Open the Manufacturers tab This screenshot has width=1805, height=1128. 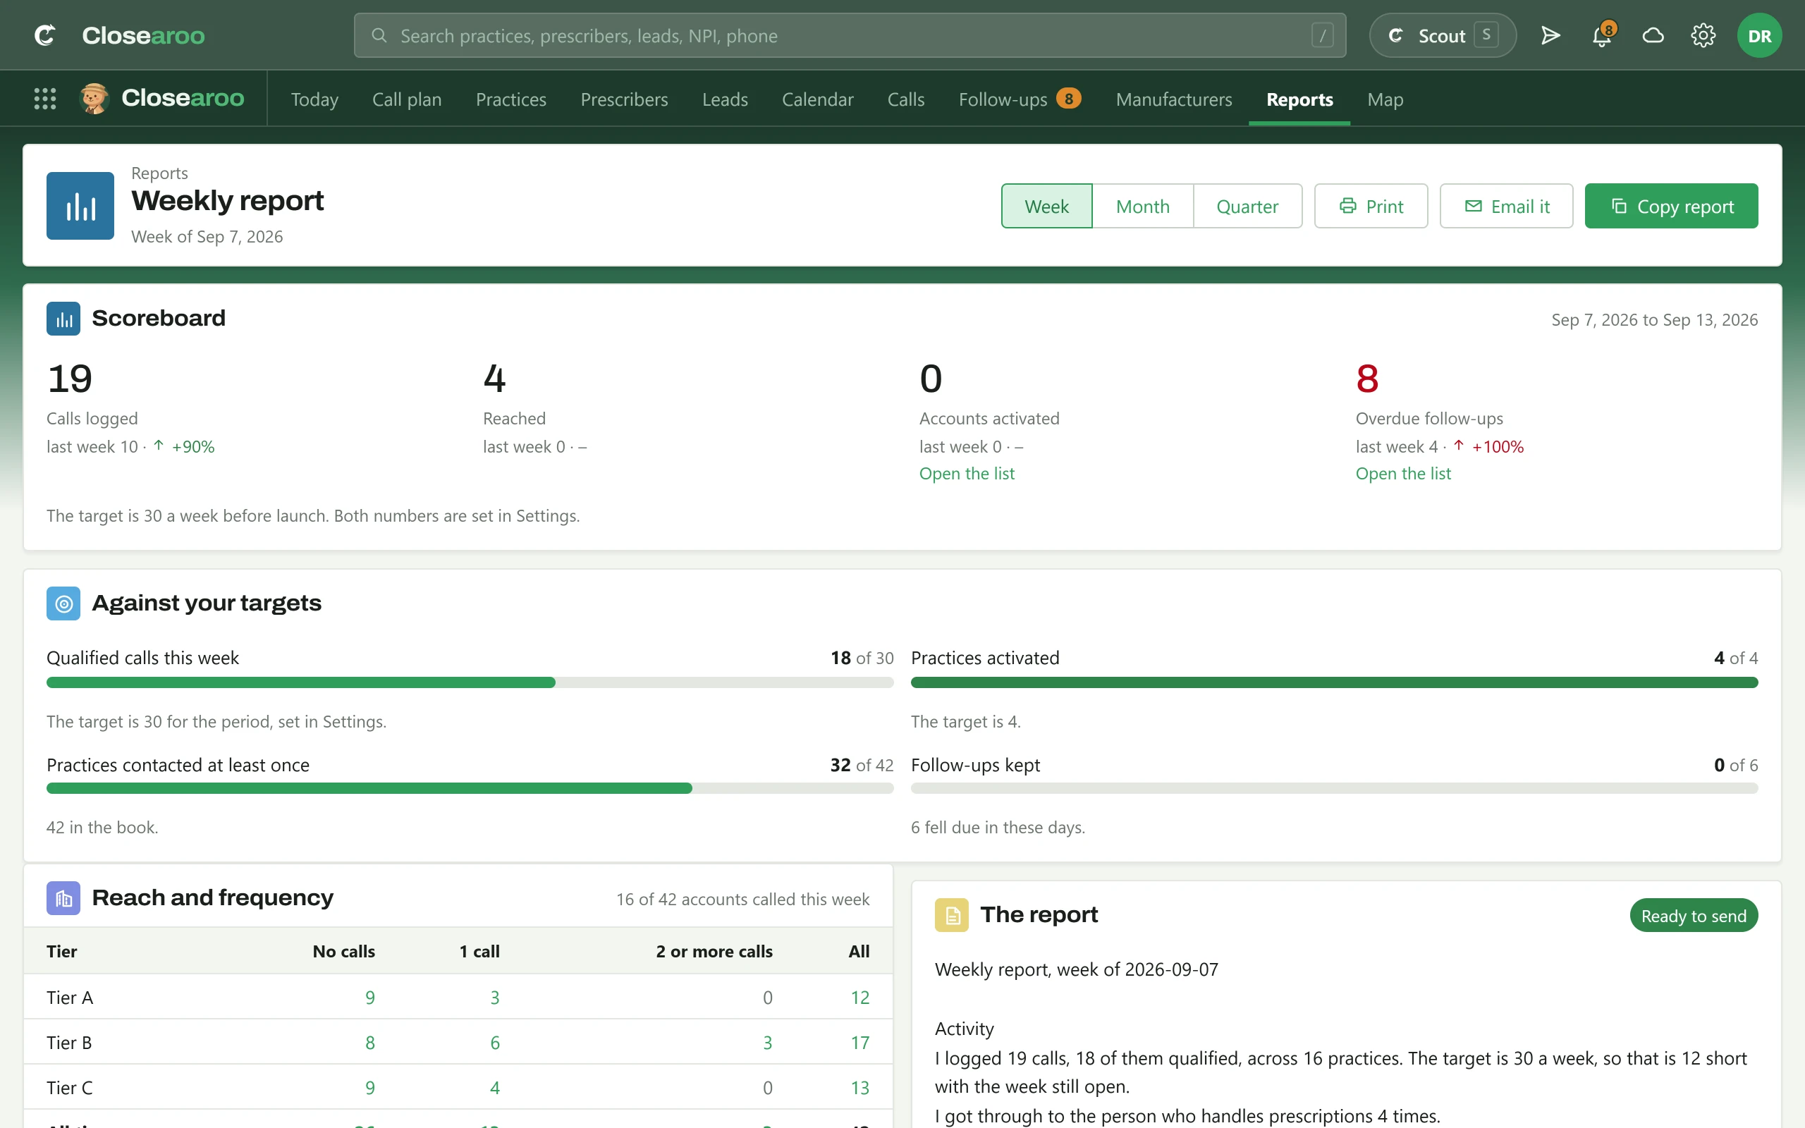tap(1174, 99)
